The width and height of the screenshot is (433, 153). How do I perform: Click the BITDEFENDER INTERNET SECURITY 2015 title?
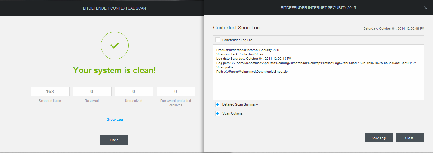(318, 8)
